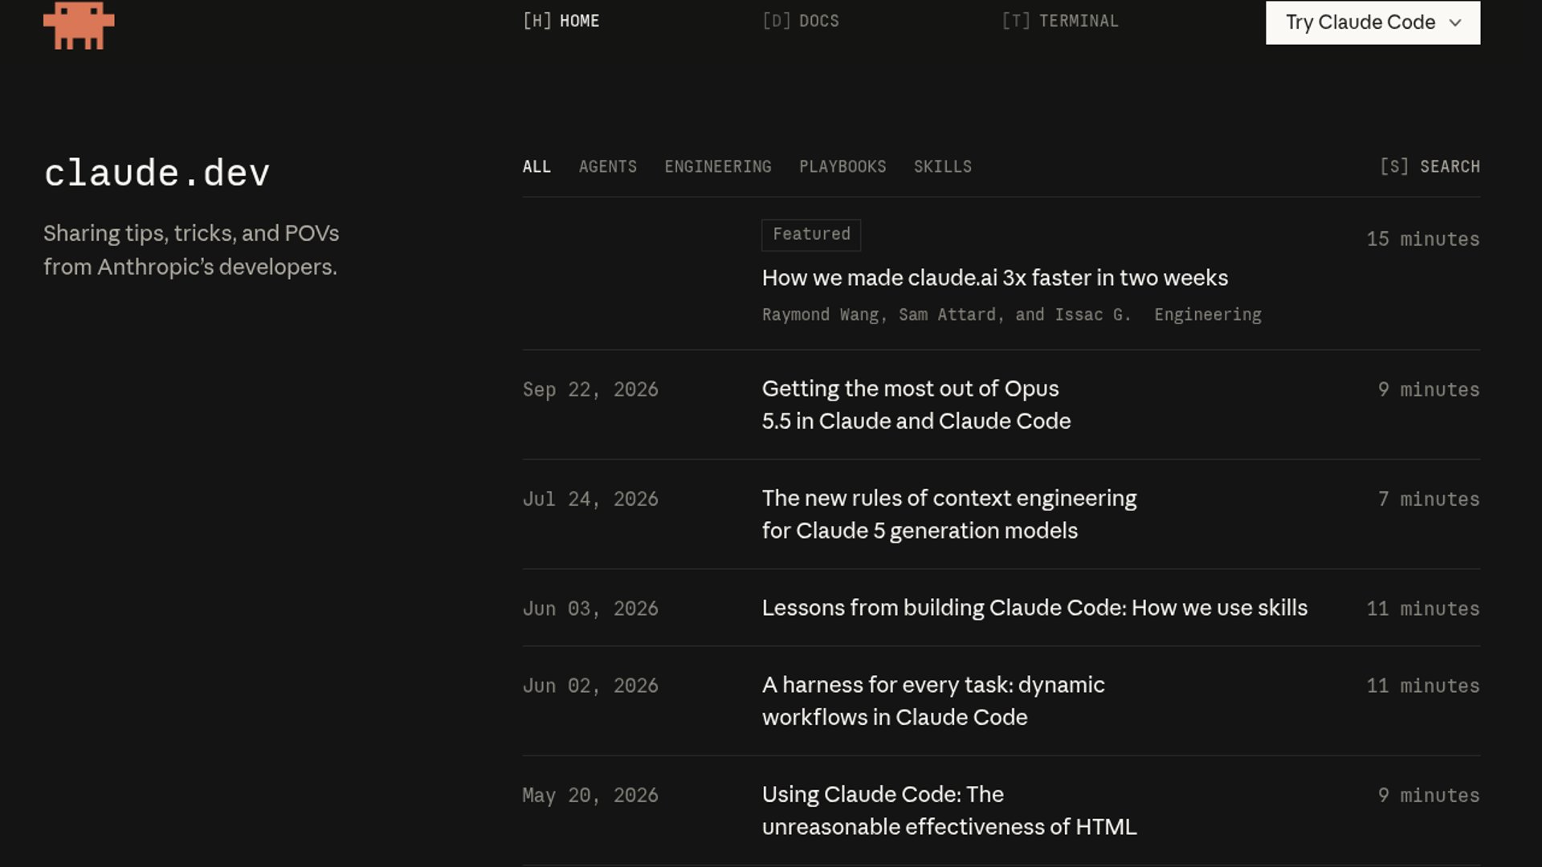The height and width of the screenshot is (867, 1542).
Task: Go to the [H] HOME nav item
Action: [561, 21]
